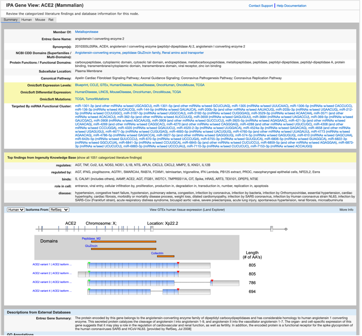Open ACE2 variant 1 isoform link

click(x=52, y=264)
